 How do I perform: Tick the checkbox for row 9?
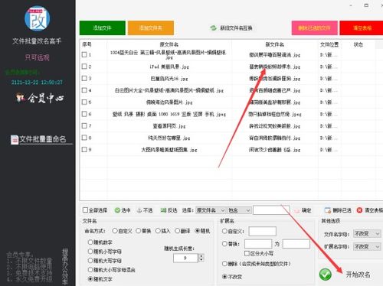84,149
